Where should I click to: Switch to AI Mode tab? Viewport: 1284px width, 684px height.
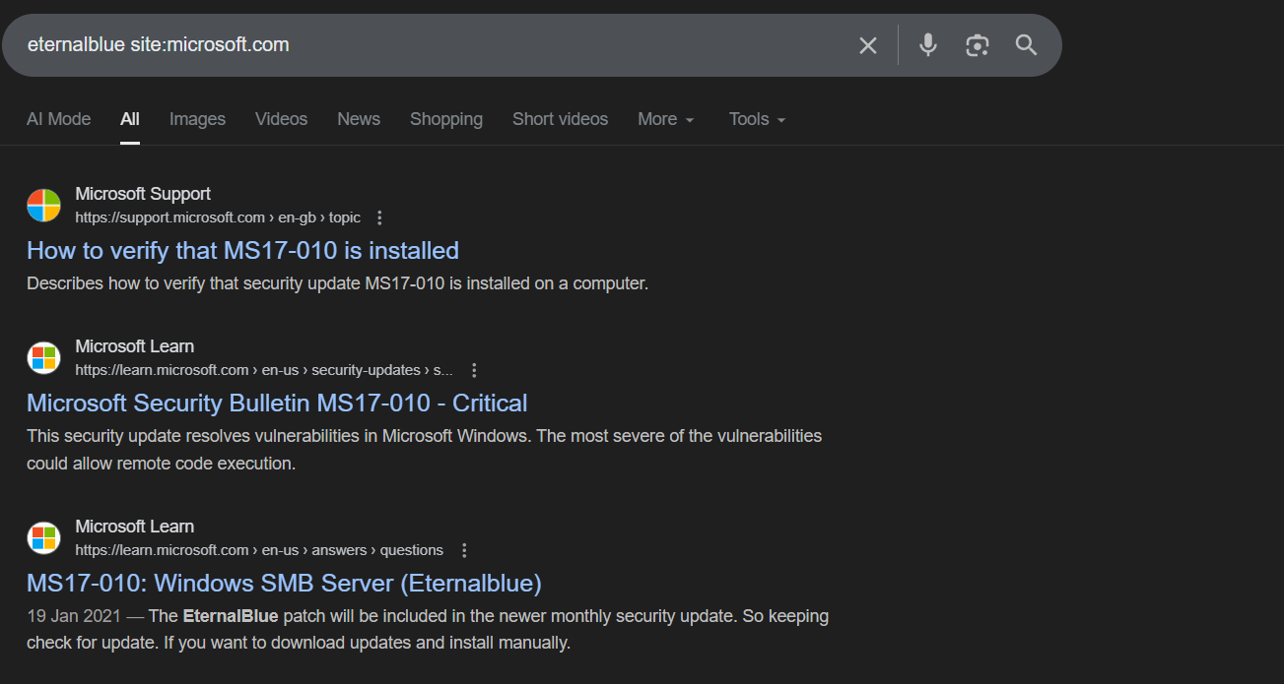click(x=58, y=119)
